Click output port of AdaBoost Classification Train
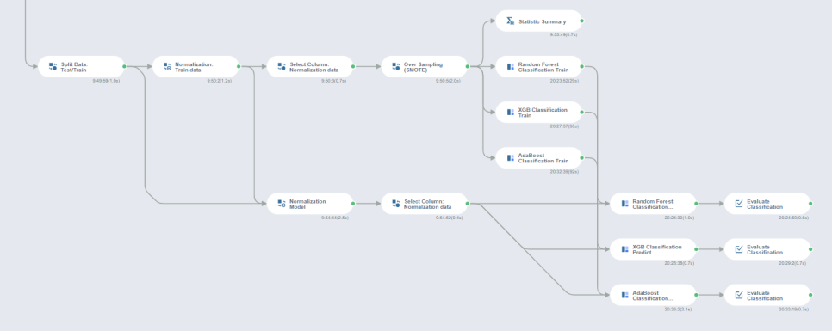The width and height of the screenshot is (832, 331). coord(582,158)
